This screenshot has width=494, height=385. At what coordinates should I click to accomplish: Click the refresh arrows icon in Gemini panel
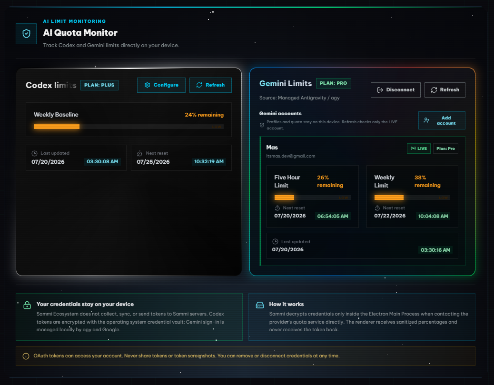pyautogui.click(x=434, y=90)
